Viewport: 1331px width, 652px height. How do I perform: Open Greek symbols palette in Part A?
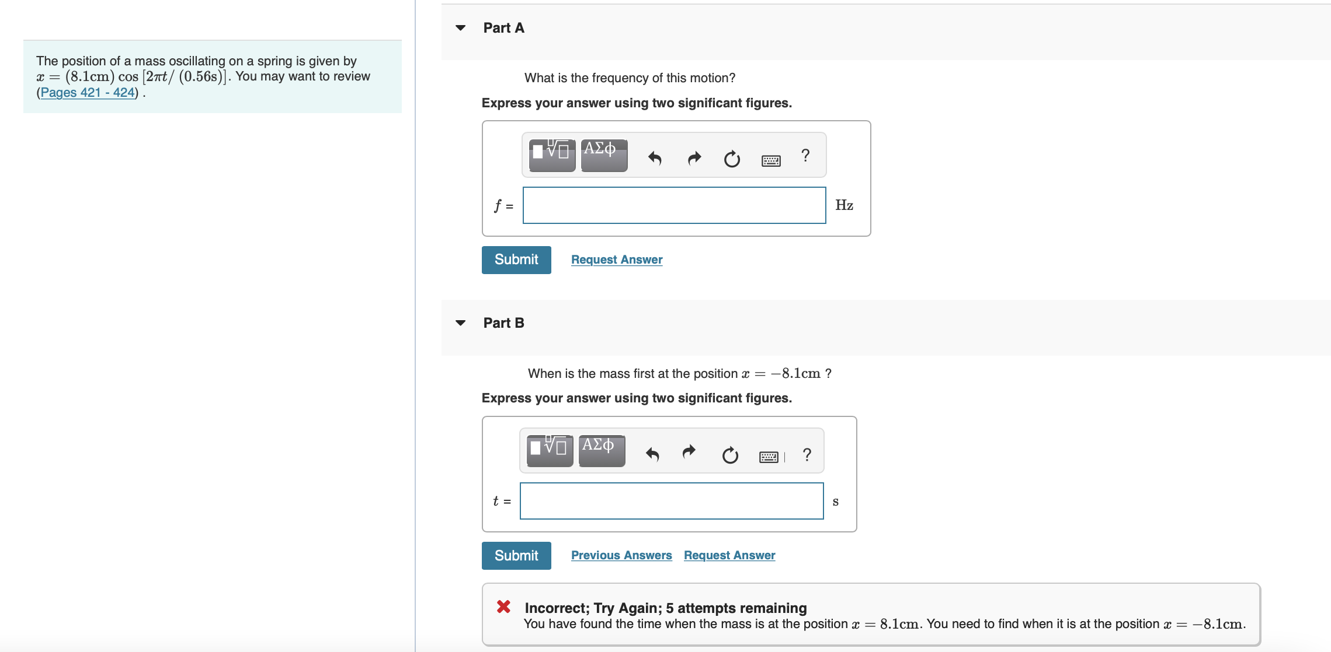(x=604, y=155)
